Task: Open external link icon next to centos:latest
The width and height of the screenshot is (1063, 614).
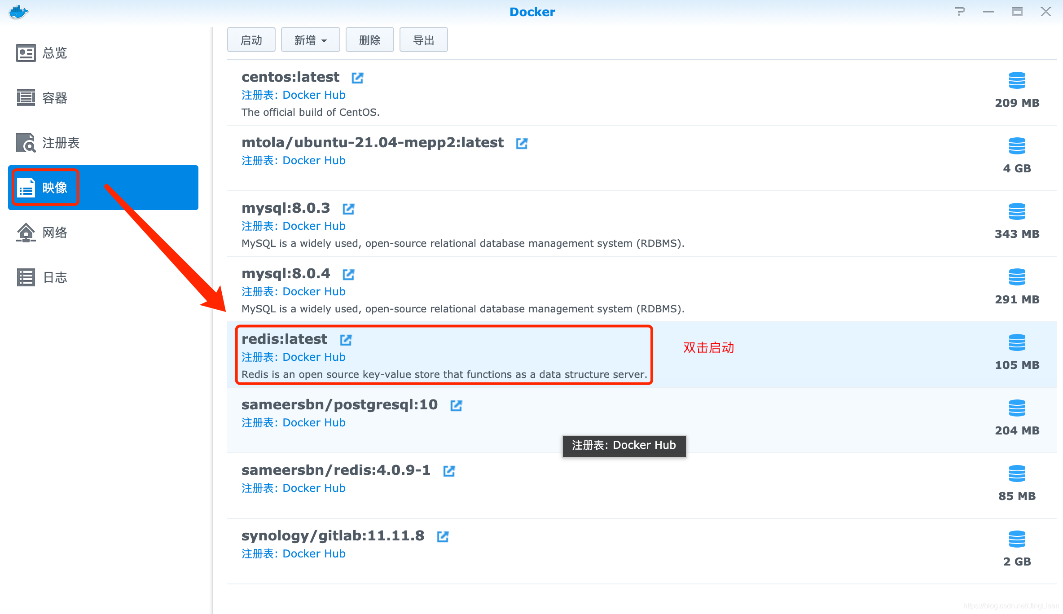Action: tap(357, 78)
